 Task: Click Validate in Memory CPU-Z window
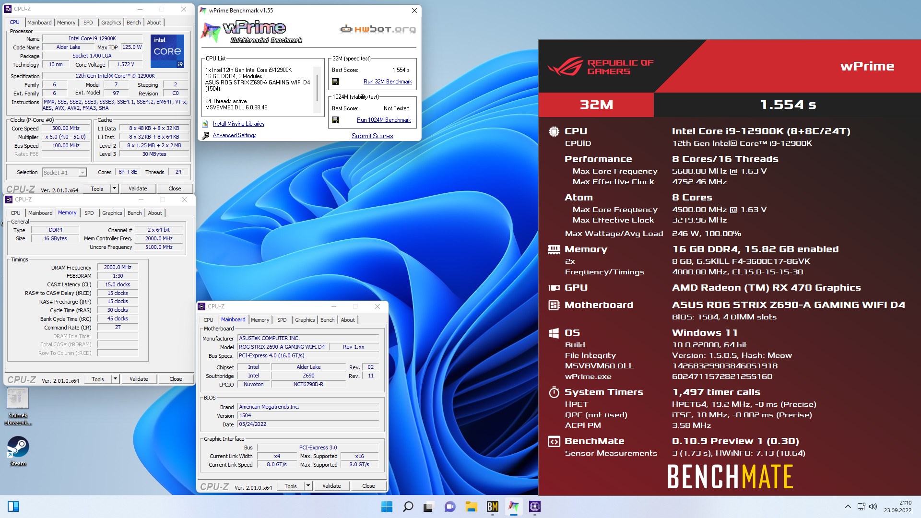[x=139, y=379]
